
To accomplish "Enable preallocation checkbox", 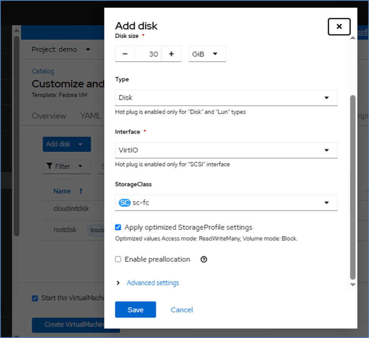I will click(118, 259).
